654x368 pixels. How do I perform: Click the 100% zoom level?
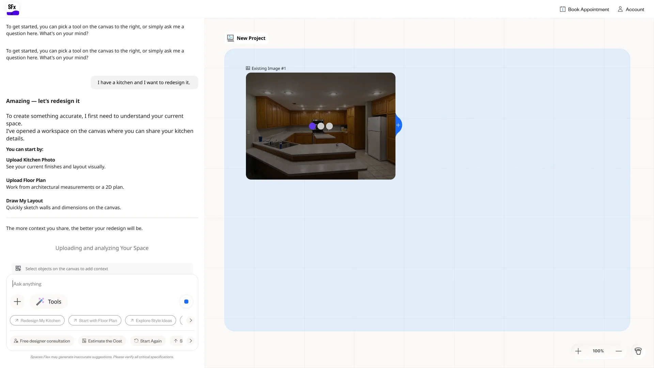click(598, 351)
